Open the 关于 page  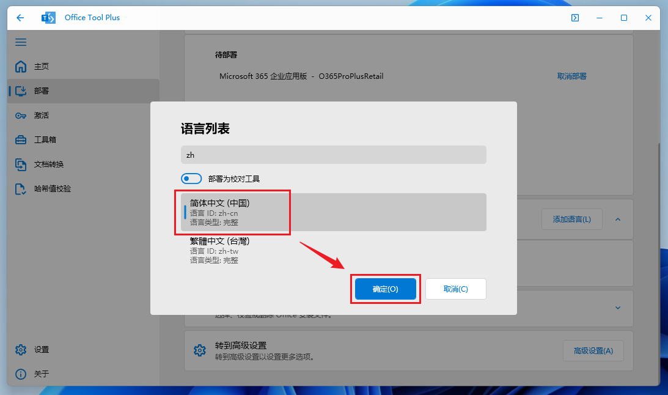coord(84,374)
